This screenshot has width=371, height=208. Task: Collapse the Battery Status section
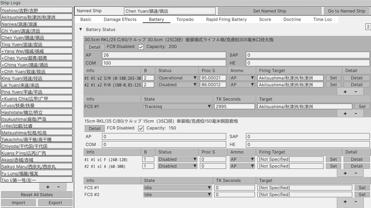coord(81,30)
